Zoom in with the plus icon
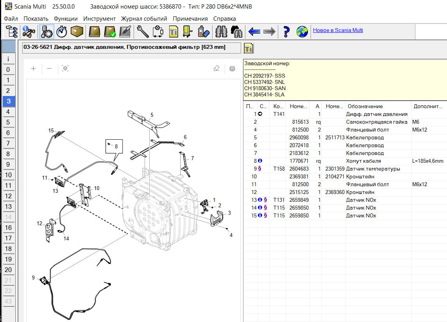Viewport: 447px width, 322px height. [x=33, y=68]
